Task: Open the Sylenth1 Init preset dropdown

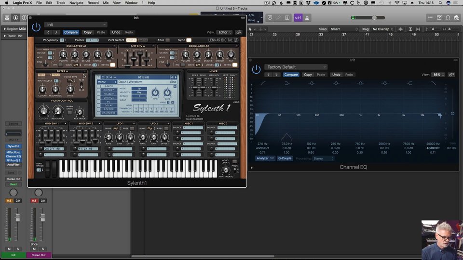Action: click(76, 25)
